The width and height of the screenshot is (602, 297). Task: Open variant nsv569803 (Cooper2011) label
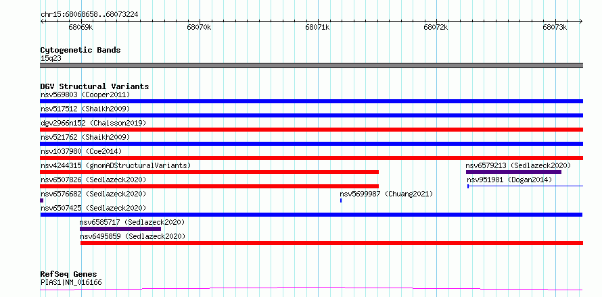coord(85,94)
